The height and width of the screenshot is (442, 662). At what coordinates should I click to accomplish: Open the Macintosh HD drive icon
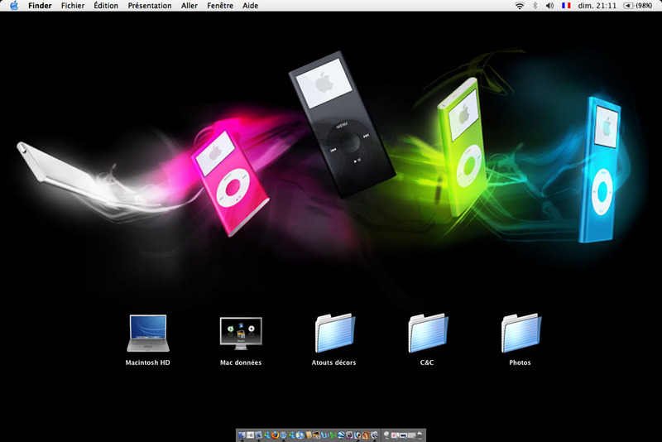coord(147,334)
